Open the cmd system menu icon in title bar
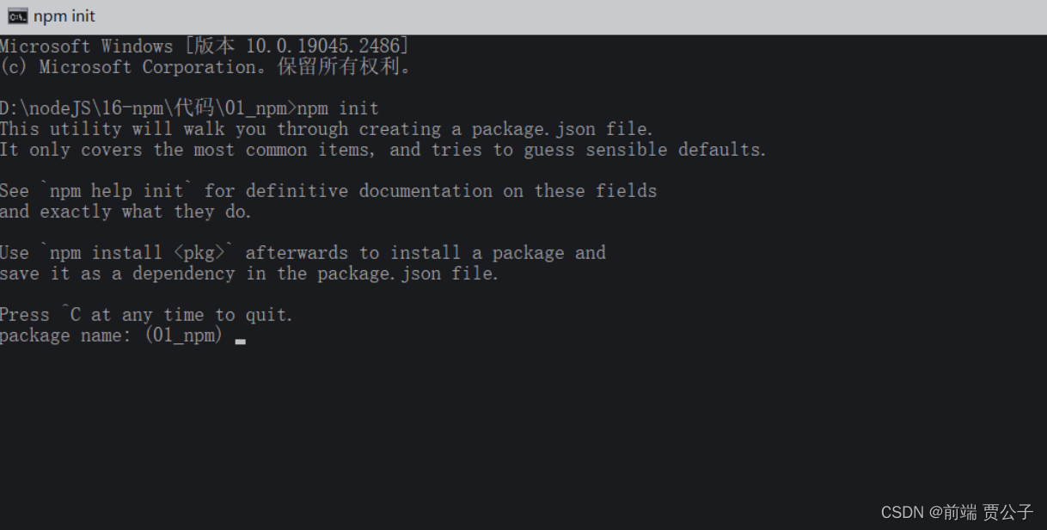Screen dimensions: 1047x530 click(x=17, y=16)
